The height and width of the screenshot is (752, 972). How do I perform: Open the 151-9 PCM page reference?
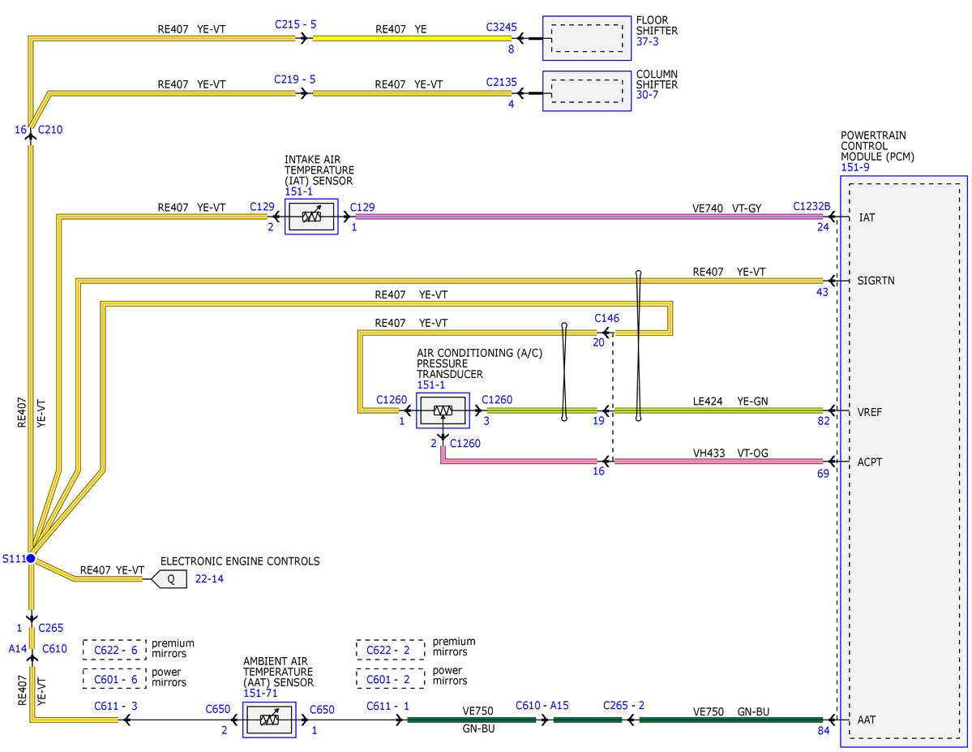(x=854, y=168)
